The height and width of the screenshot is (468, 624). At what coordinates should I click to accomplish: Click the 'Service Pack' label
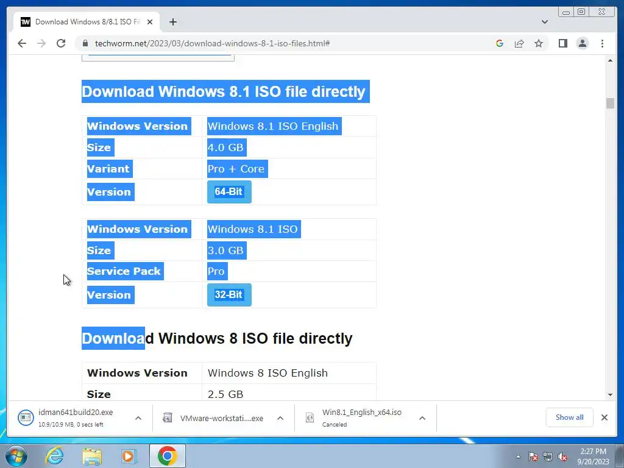pos(124,271)
